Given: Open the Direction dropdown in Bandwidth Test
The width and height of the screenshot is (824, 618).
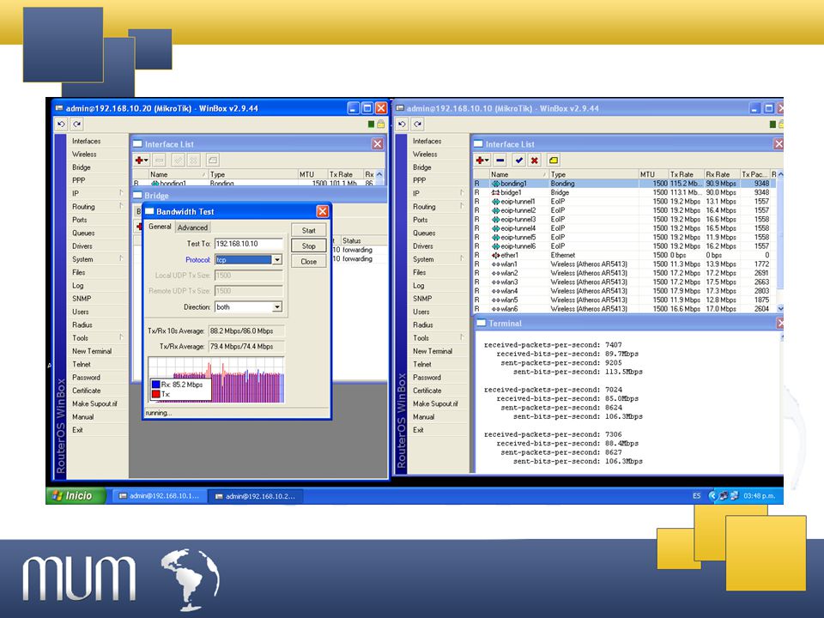Looking at the screenshot, I should (277, 307).
